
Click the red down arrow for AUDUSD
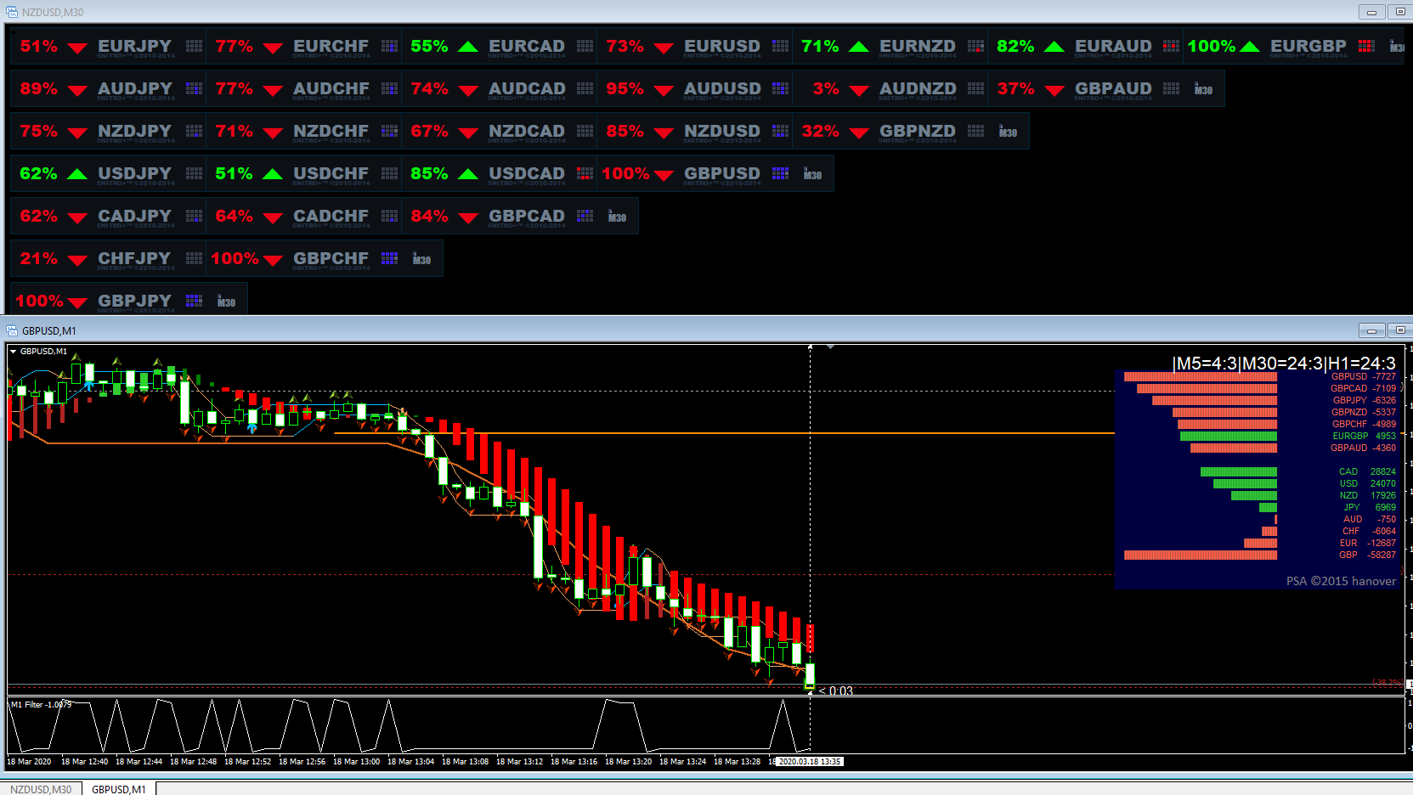click(x=664, y=90)
